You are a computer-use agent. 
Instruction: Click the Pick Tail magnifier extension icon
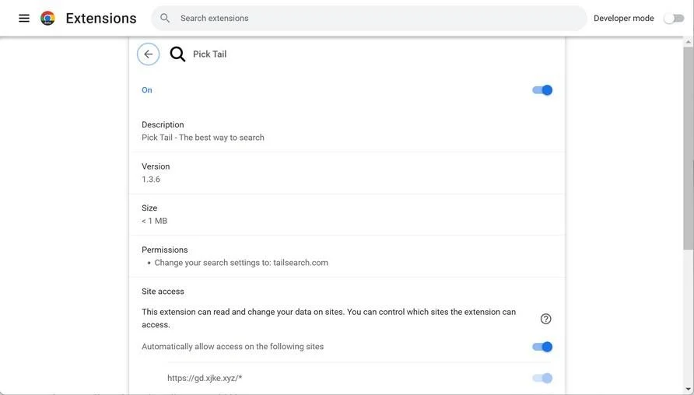point(177,54)
